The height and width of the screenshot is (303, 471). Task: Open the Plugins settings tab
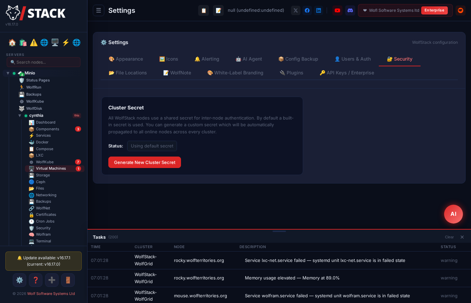click(291, 73)
